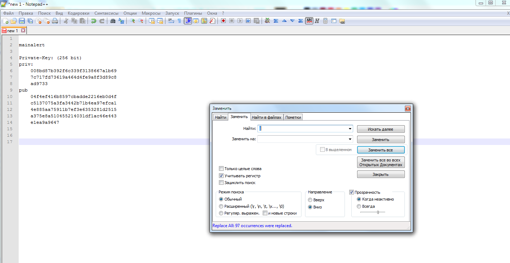
Task: Click the italic H toolbar icon
Action: coord(317,21)
